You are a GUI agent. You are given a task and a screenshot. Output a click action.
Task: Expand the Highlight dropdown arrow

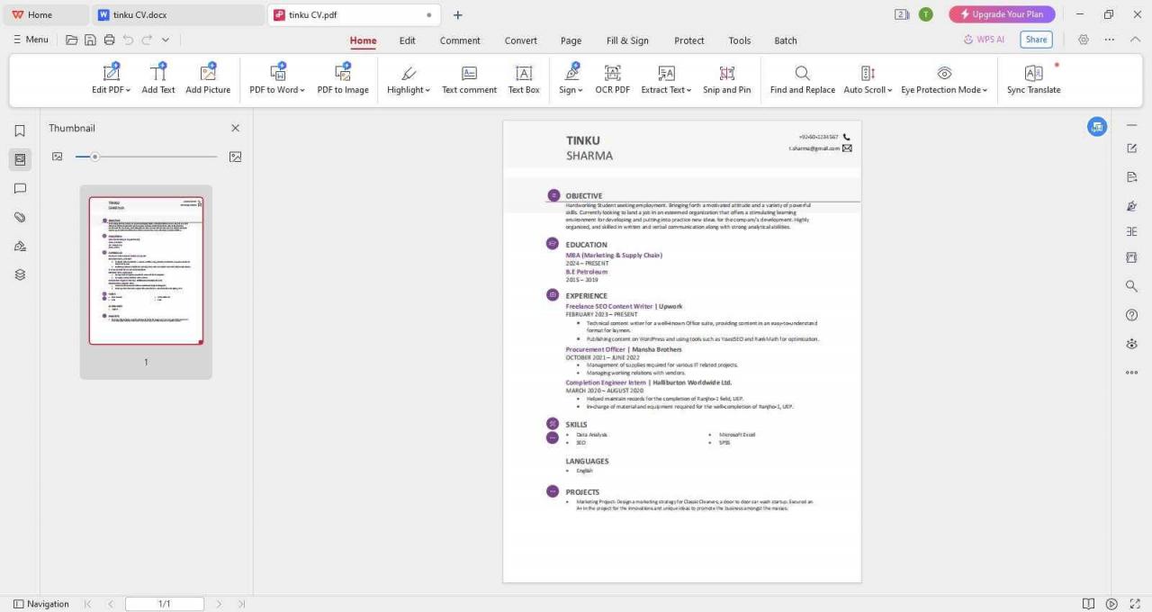click(x=427, y=90)
